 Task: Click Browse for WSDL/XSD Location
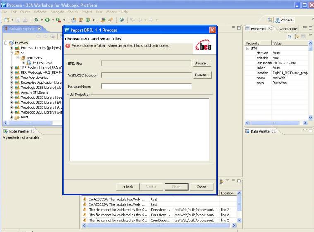[x=202, y=75]
